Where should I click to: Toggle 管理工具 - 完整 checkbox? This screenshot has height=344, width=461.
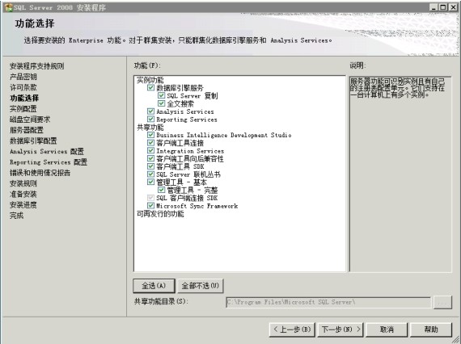point(161,190)
